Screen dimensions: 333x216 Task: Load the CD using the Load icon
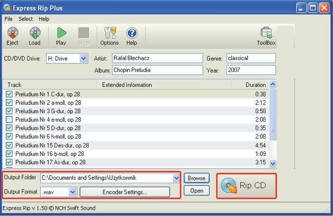[x=35, y=33]
